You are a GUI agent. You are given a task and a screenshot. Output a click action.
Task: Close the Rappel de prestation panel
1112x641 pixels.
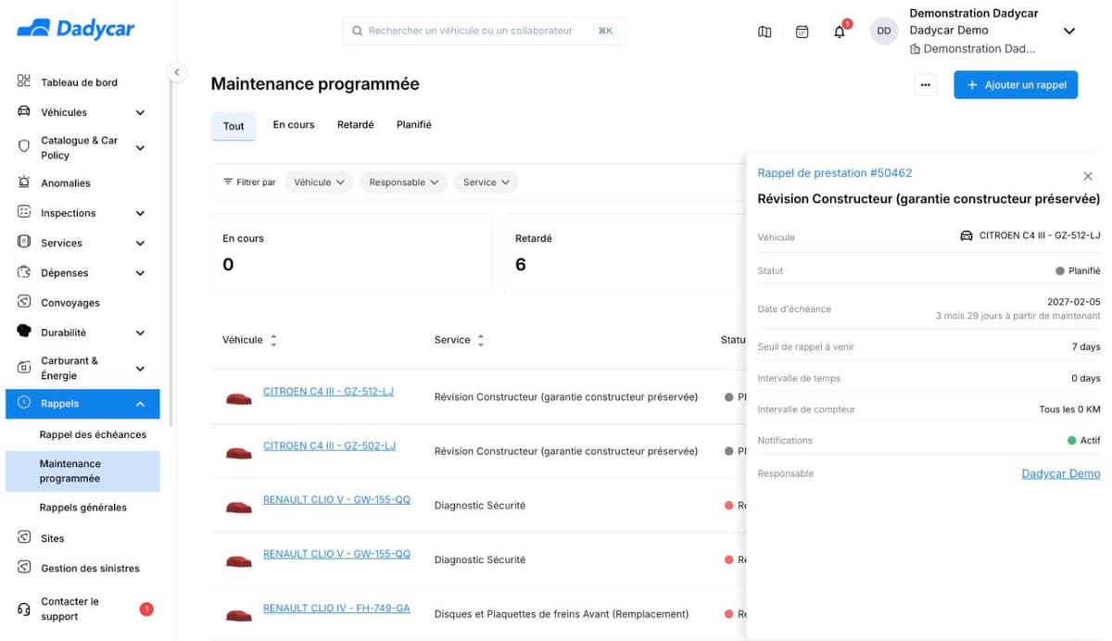tap(1088, 176)
